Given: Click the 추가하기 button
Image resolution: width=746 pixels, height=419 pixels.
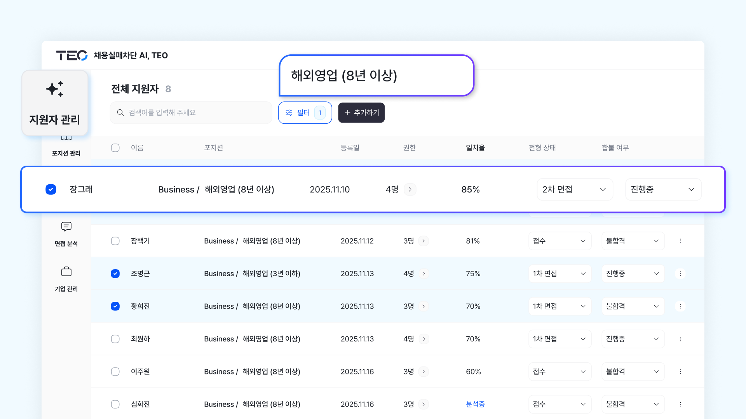Looking at the screenshot, I should (361, 113).
